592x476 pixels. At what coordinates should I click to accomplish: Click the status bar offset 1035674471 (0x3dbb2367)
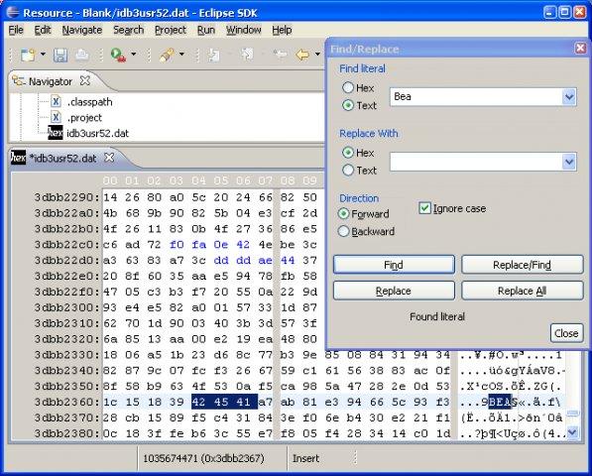click(203, 458)
